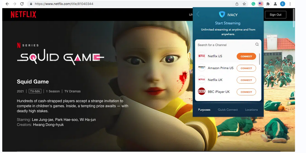This screenshot has width=306, height=153.
Task: Click creator name Hwang Dong-hyuk
Action: point(49,125)
